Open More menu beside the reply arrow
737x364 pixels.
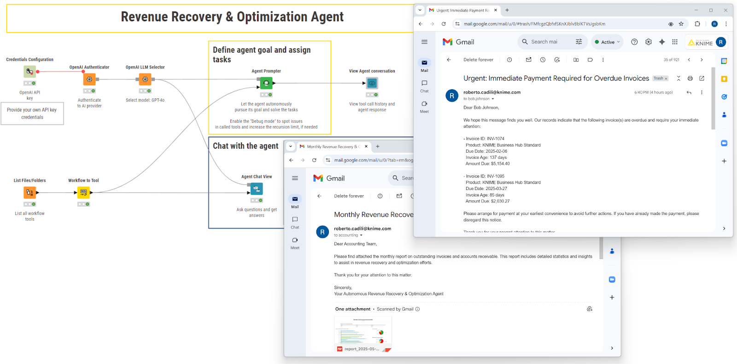(702, 92)
